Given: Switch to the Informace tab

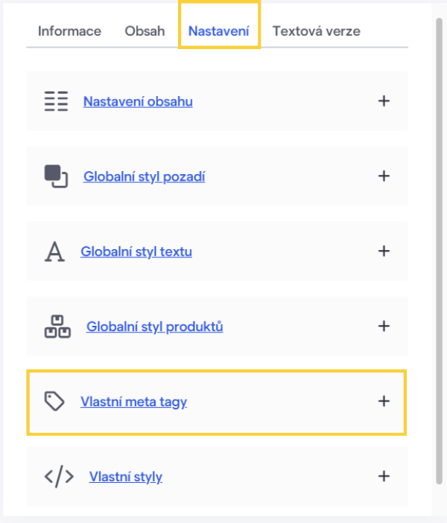Looking at the screenshot, I should click(x=69, y=31).
